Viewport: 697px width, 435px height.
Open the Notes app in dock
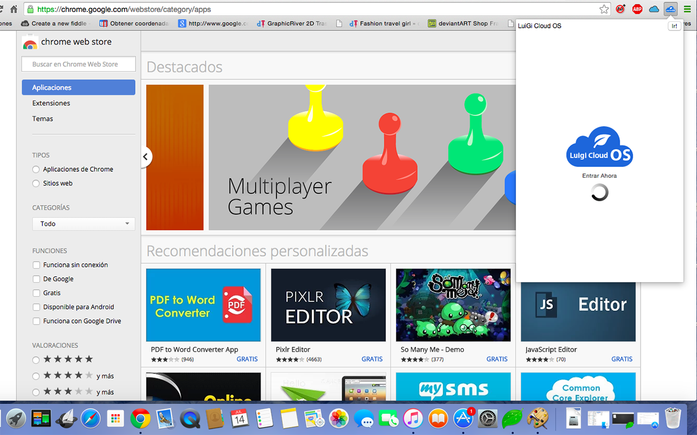pyautogui.click(x=290, y=419)
